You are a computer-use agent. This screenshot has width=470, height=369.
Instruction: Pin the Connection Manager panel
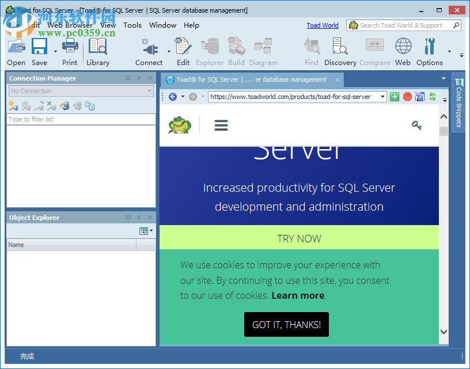tap(139, 78)
